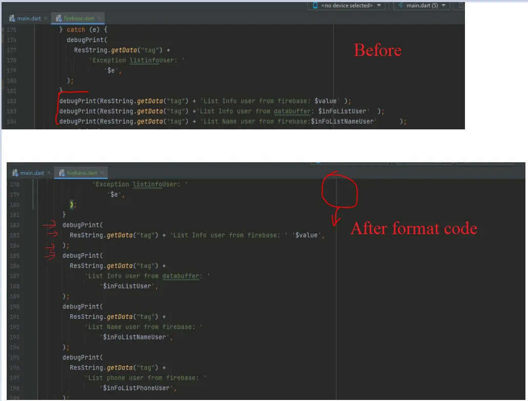Click debugPrint( on line 190 of bottom editor
Image resolution: width=528 pixels, height=401 pixels.
pos(83,307)
